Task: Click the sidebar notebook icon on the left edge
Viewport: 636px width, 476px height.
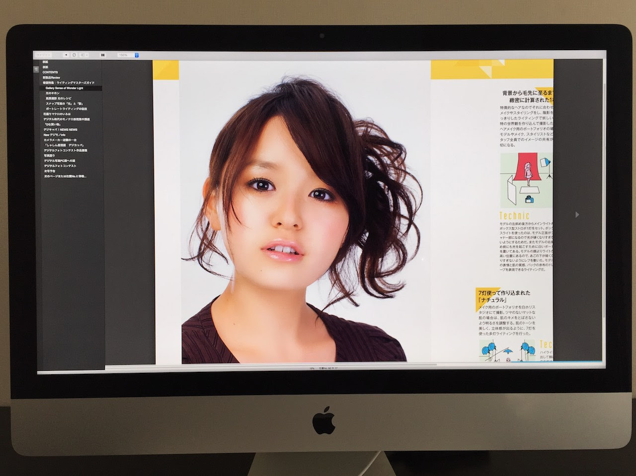Action: [x=35, y=69]
